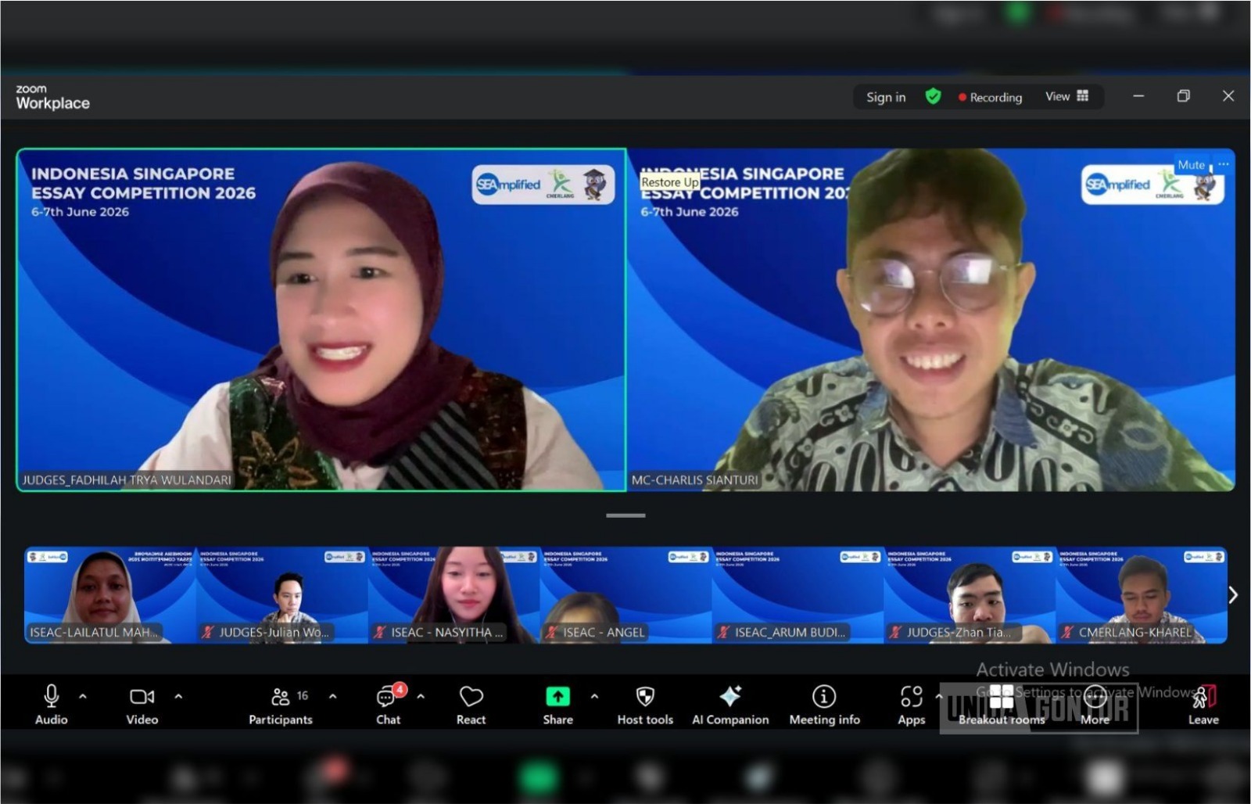
Task: Open the More options menu
Action: (1095, 705)
